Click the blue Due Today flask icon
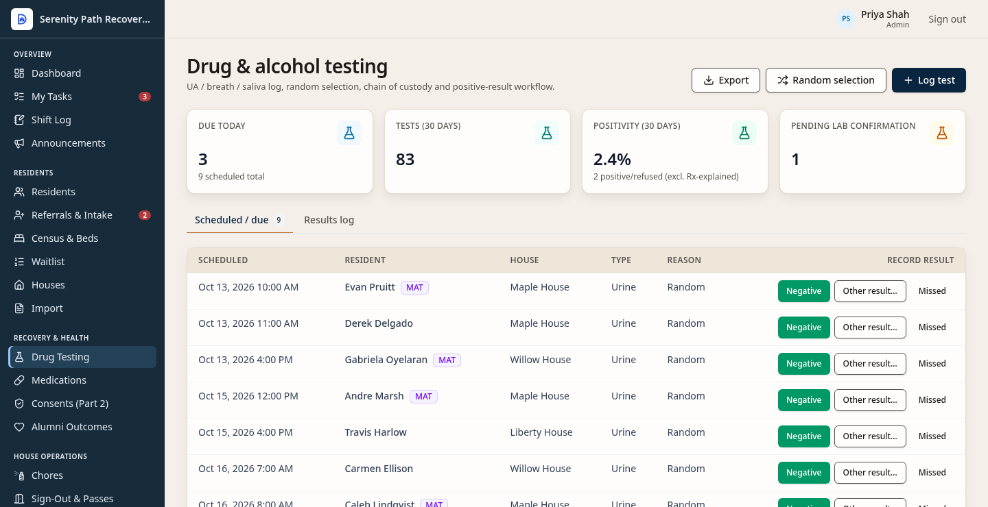 pos(349,133)
